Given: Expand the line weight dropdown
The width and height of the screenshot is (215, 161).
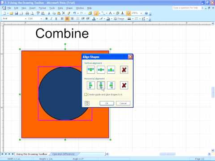Looking at the screenshot, I should (x=133, y=19).
